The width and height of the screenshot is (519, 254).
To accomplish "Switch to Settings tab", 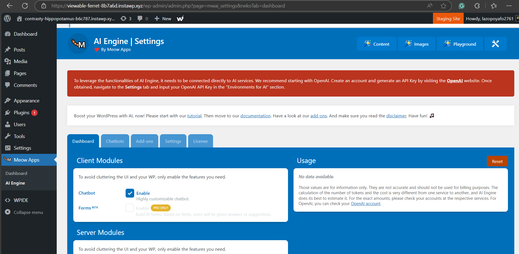I will coord(173,141).
